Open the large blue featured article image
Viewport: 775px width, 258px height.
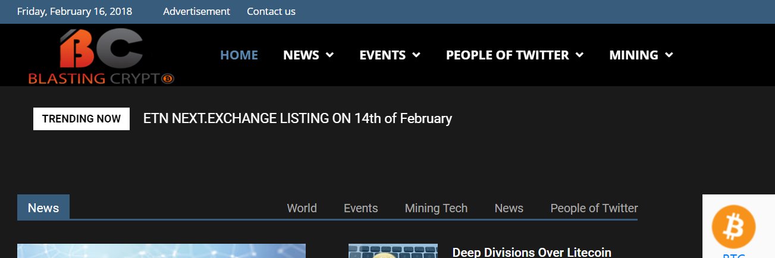161,251
